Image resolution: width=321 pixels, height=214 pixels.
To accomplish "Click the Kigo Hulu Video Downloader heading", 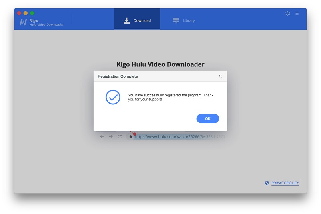I will pos(160,64).
